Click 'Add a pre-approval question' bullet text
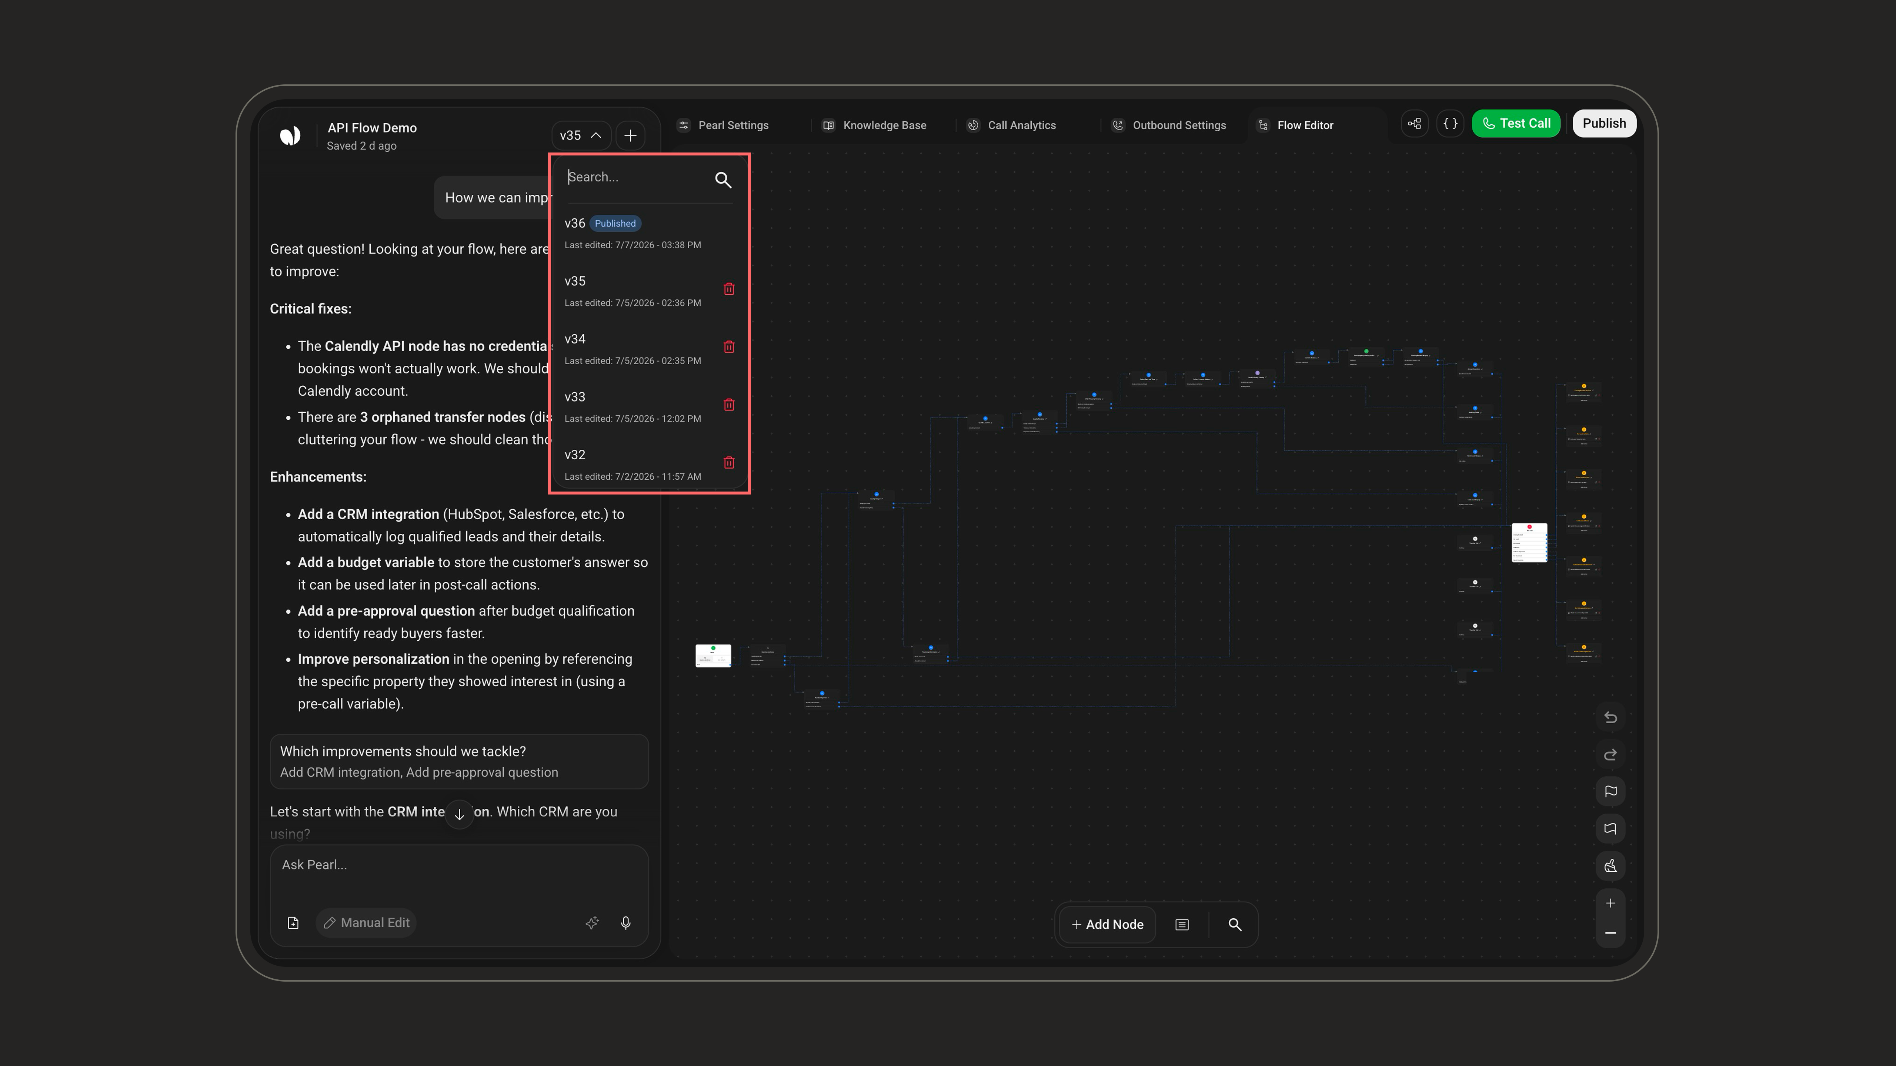1896x1066 pixels. coord(385,611)
